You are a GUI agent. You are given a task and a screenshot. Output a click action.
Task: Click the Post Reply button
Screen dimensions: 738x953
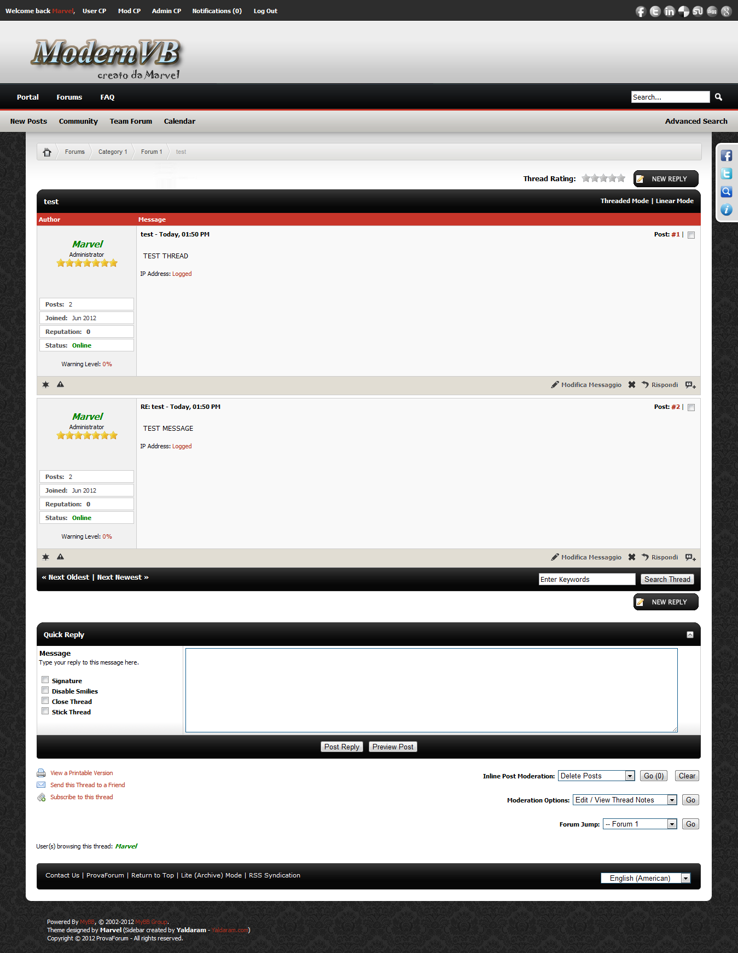click(x=341, y=747)
